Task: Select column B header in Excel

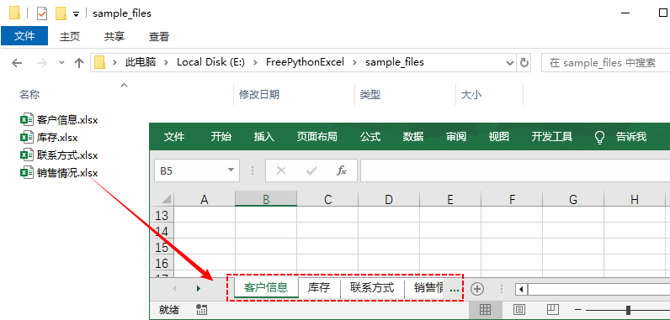Action: [266, 199]
